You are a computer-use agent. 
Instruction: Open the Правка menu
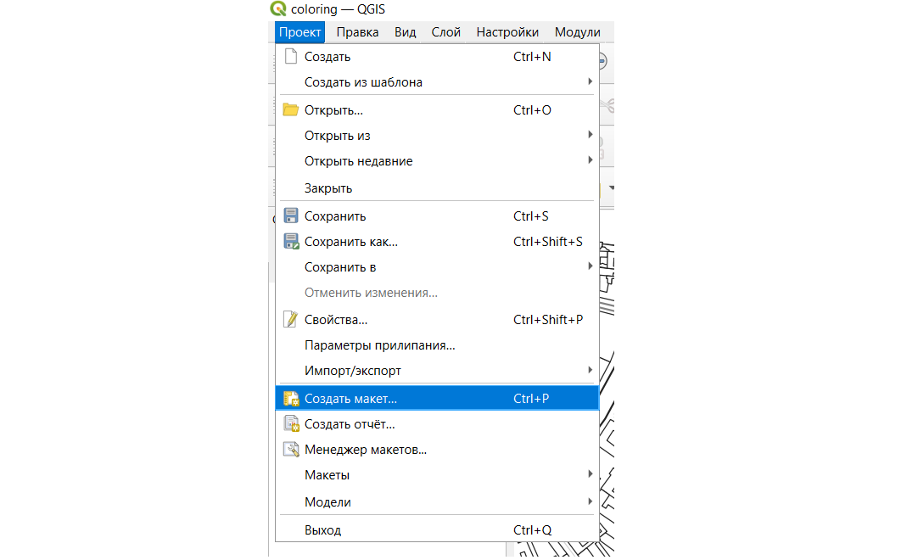coord(357,32)
